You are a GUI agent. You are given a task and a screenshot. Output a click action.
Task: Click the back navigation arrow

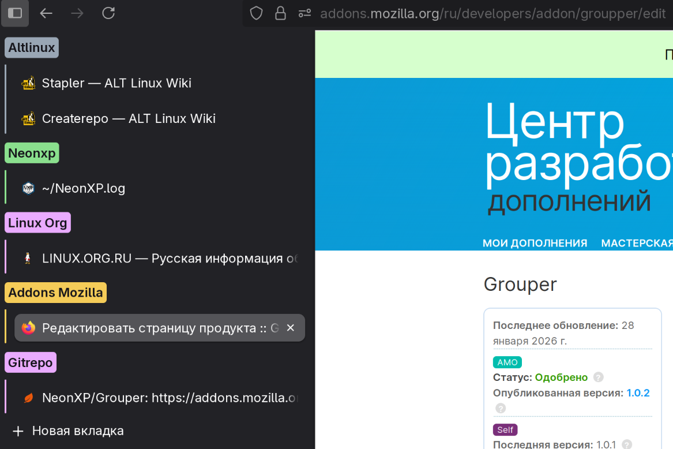tap(46, 13)
